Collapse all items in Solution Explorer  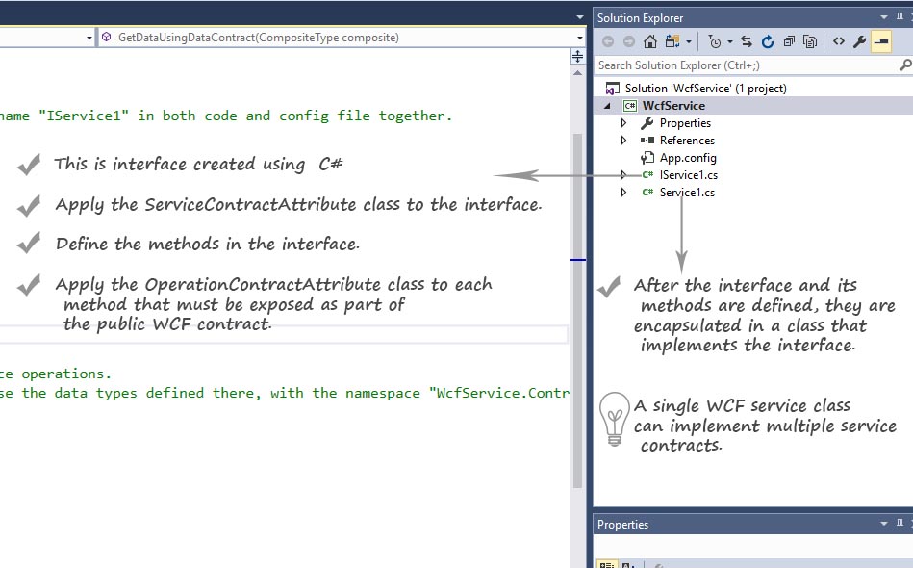[789, 41]
